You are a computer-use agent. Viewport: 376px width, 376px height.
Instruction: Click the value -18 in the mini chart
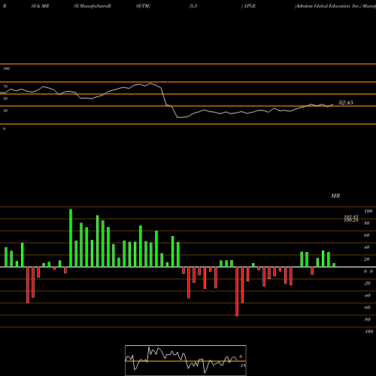click(242, 365)
